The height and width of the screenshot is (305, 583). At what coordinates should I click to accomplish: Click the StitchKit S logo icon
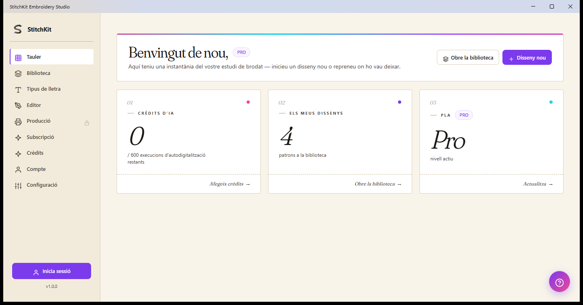coord(17,29)
